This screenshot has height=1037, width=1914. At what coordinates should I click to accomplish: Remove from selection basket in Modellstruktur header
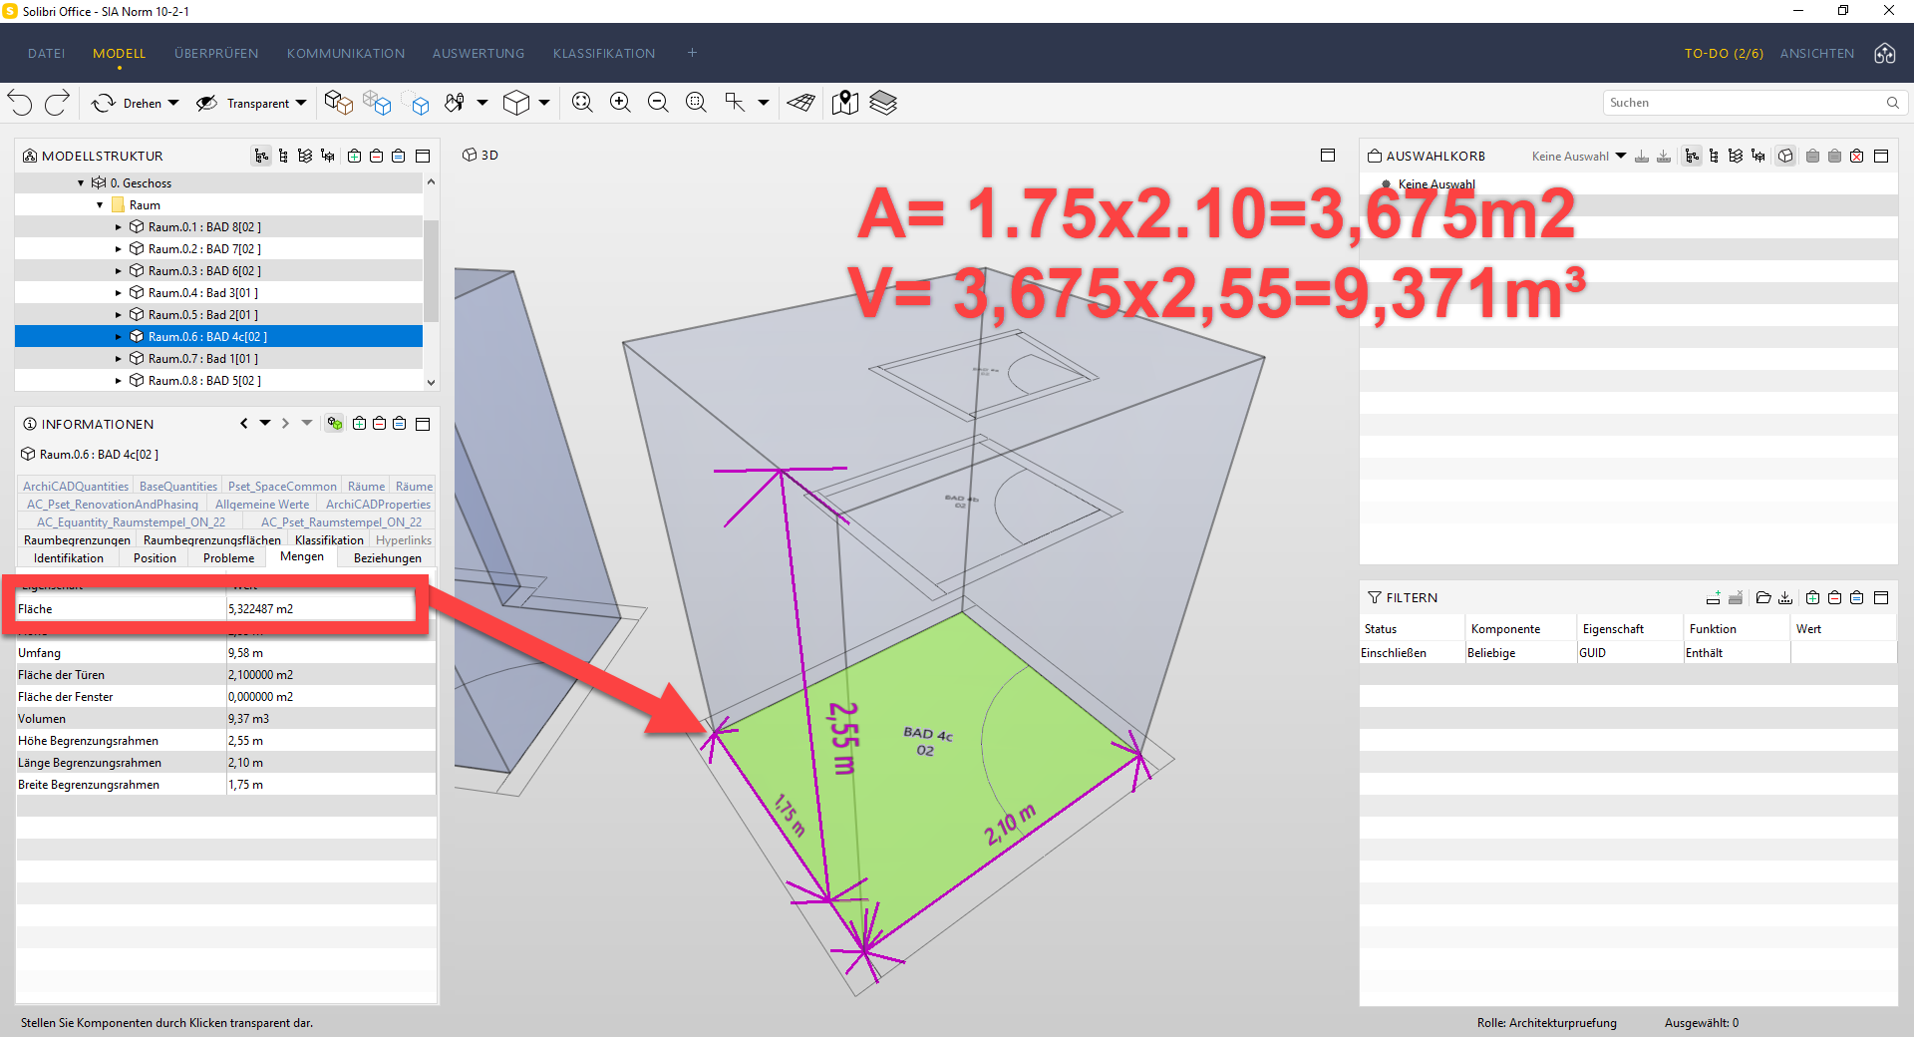377,156
